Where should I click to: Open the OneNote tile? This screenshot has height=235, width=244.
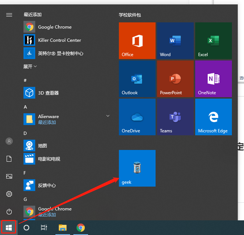(213, 79)
